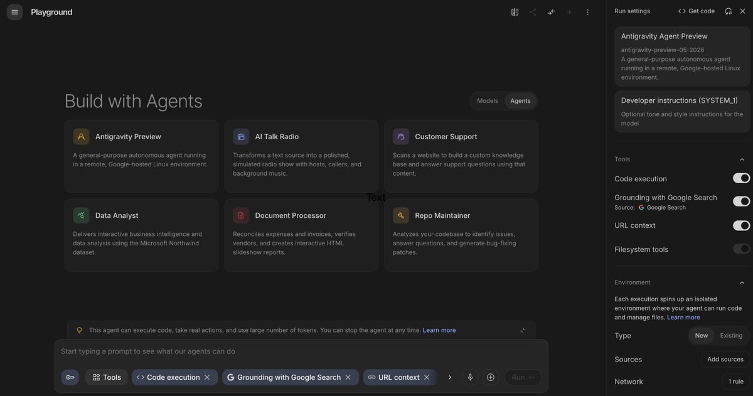Remove the Grounding with Google Search chip

coord(348,377)
